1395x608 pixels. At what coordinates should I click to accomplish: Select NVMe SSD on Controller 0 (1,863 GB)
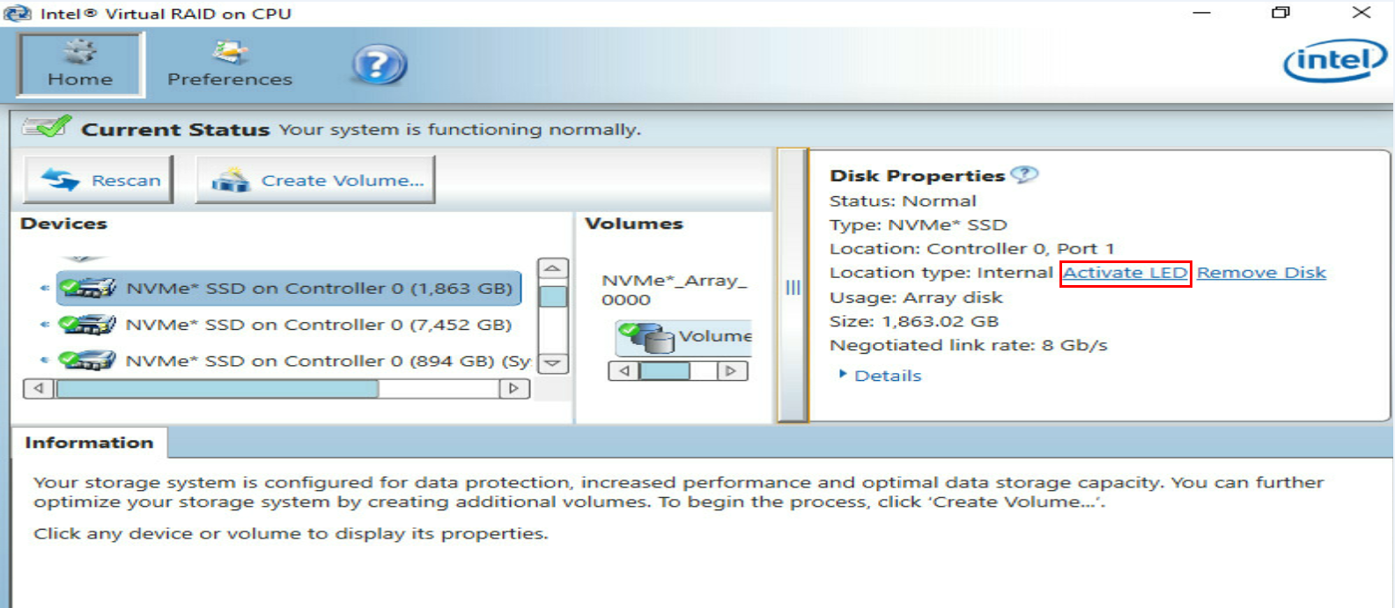[289, 288]
